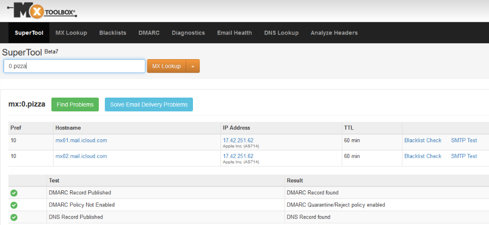Open the mx01.mail.icloud.com hostname link
This screenshot has height=225, width=489.
pyautogui.click(x=81, y=140)
